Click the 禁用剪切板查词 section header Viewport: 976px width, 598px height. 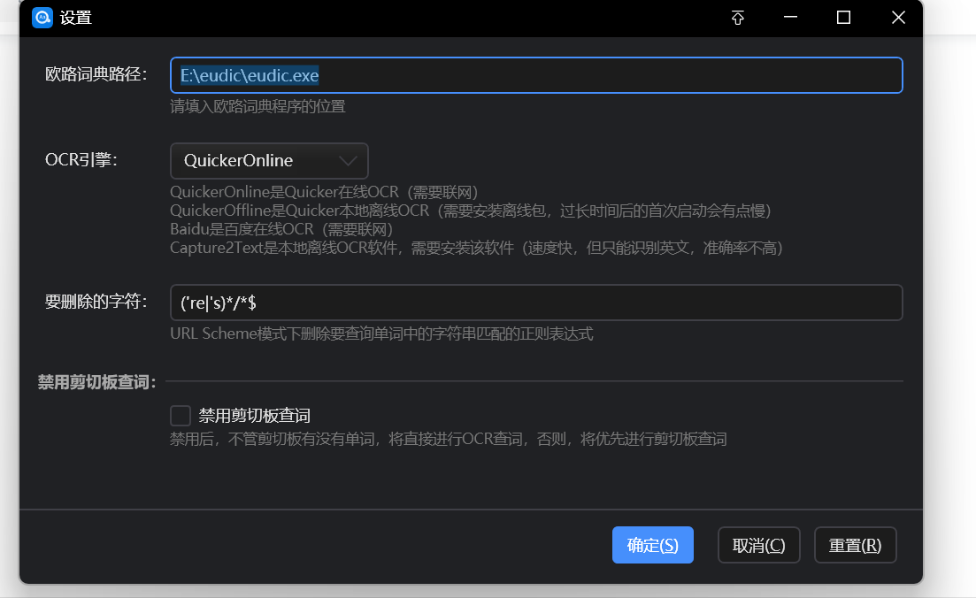[96, 381]
